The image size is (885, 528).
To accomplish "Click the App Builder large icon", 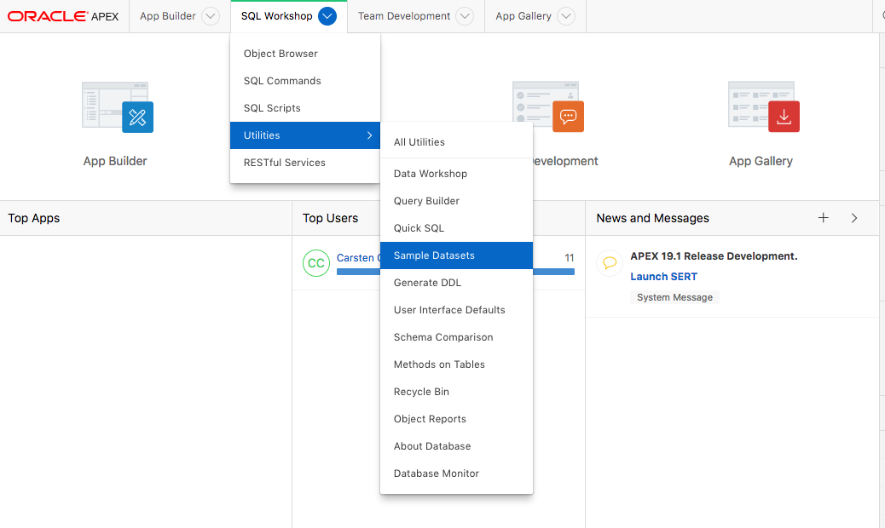I will click(x=117, y=106).
